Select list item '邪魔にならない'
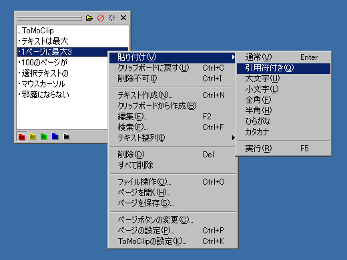 pyautogui.click(x=63, y=95)
